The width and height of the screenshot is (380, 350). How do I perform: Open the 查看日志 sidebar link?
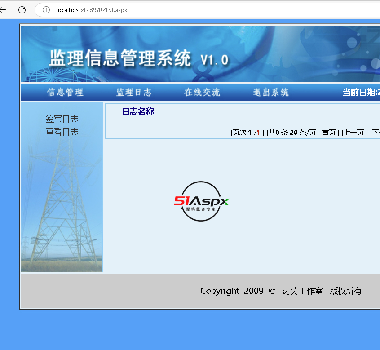click(62, 132)
